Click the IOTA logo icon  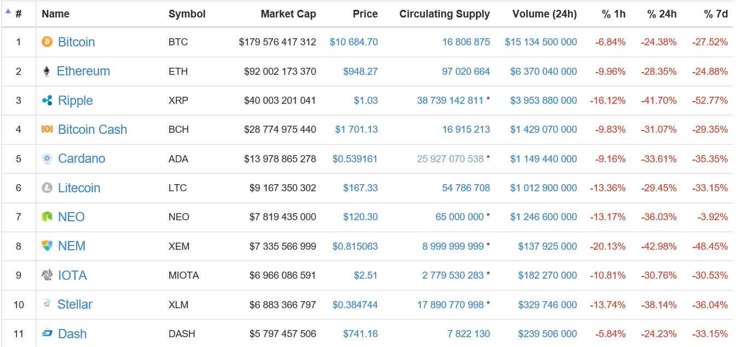pos(47,275)
